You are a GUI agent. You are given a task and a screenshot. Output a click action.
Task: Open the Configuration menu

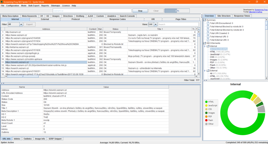(x=13, y=6)
